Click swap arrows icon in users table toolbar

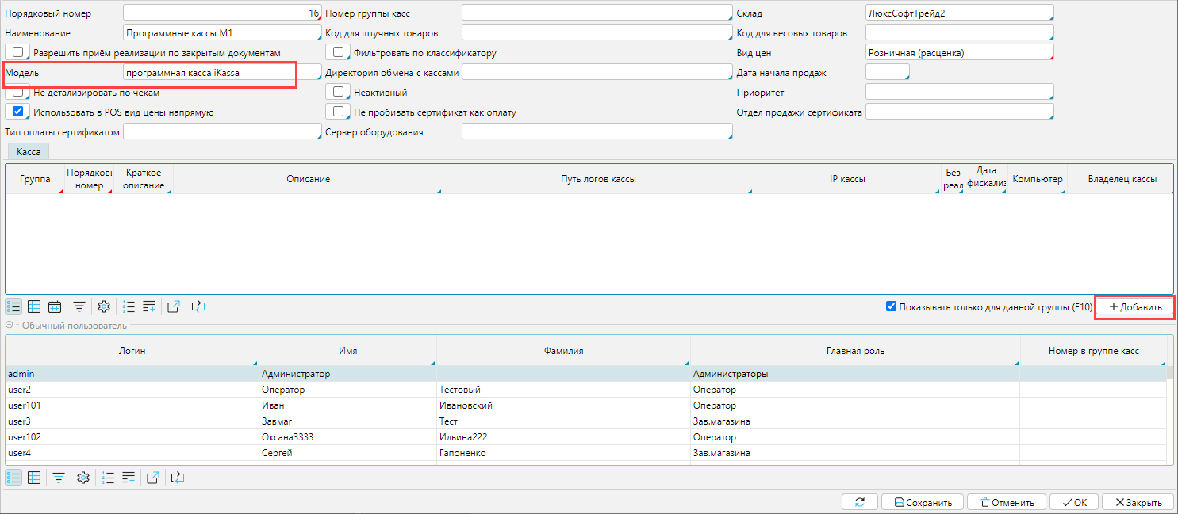tap(178, 478)
